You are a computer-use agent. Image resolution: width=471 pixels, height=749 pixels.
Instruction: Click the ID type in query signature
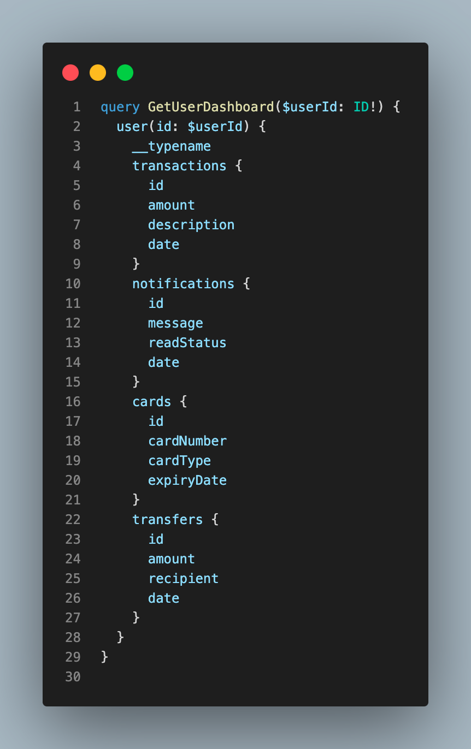pos(361,107)
